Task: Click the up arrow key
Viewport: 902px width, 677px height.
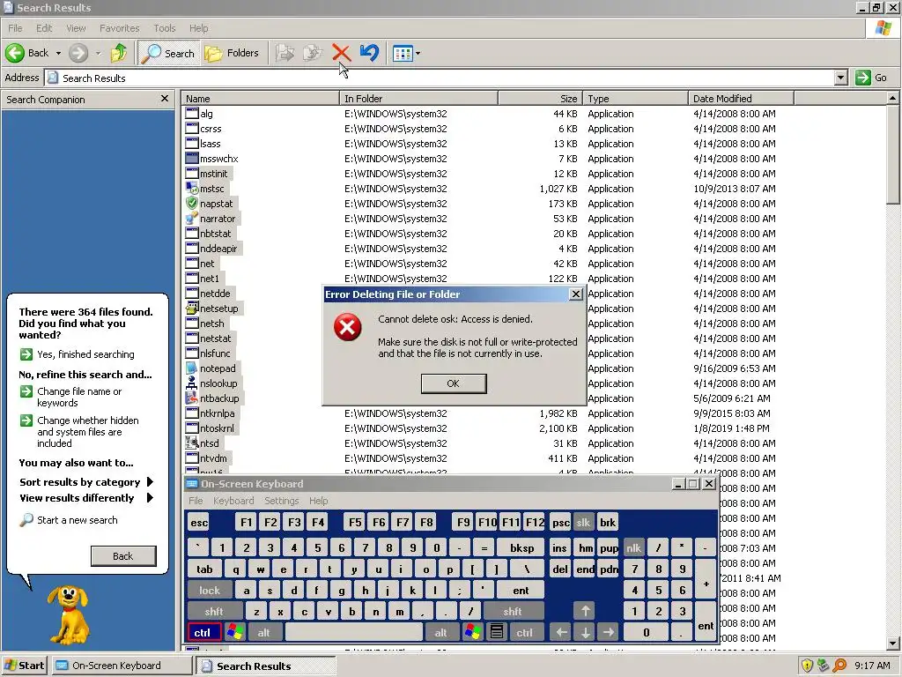Action: 585,612
